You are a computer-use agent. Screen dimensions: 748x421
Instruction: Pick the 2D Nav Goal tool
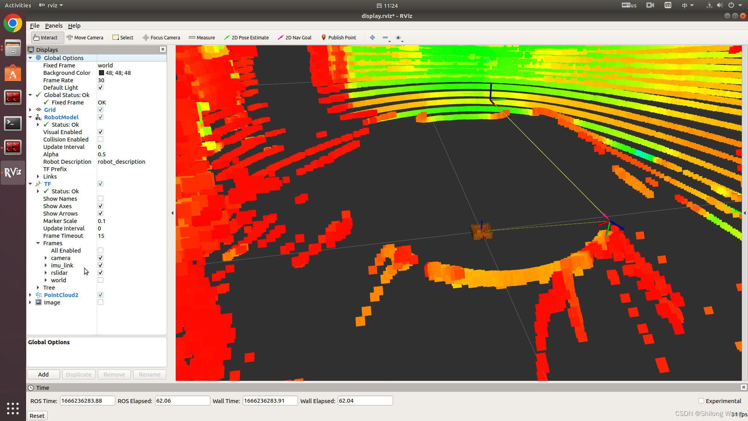pos(294,37)
